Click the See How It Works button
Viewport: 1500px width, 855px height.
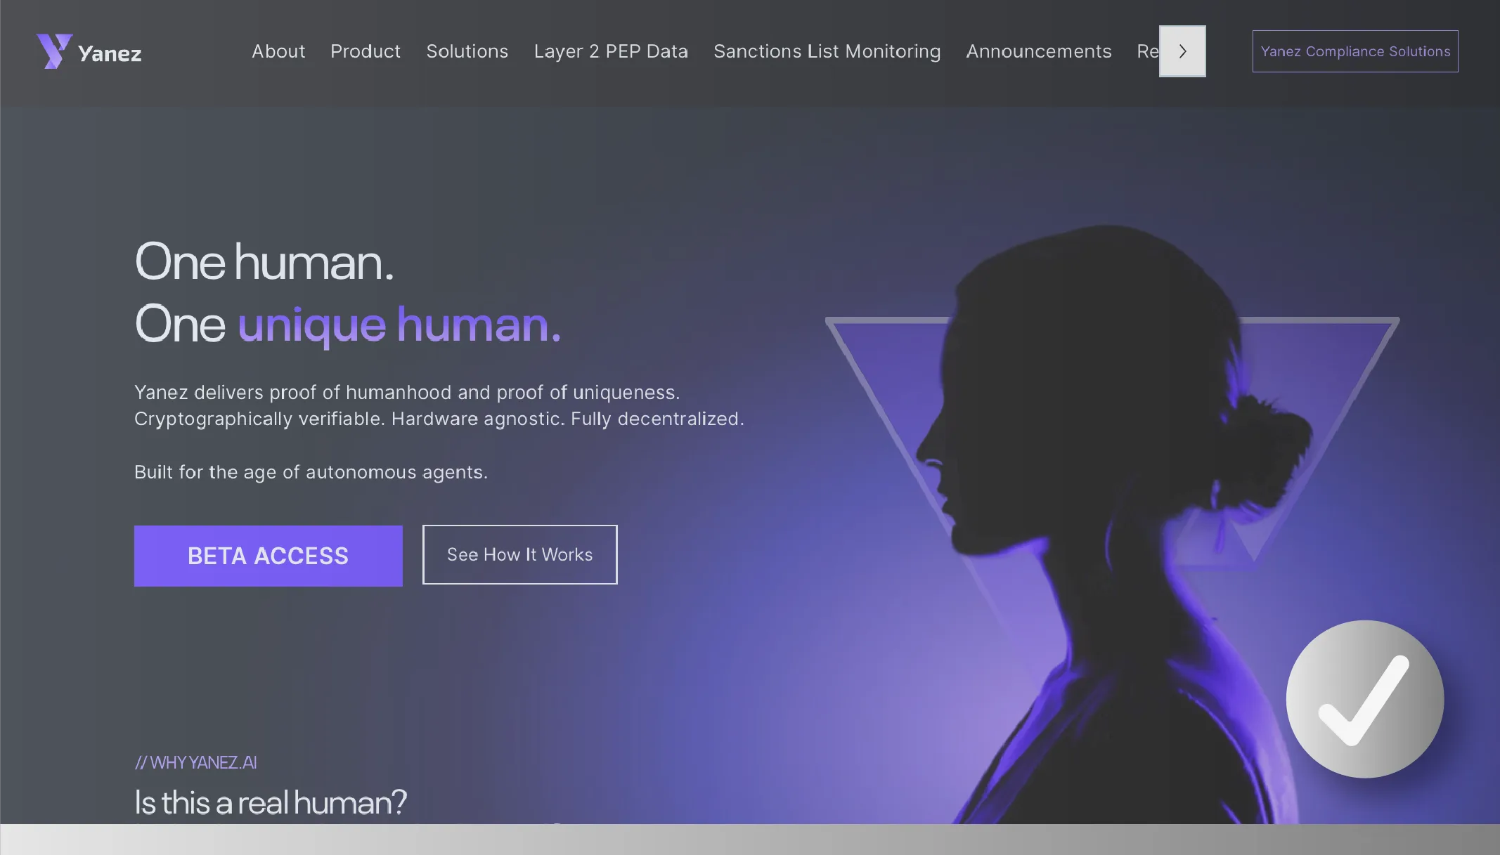click(520, 554)
